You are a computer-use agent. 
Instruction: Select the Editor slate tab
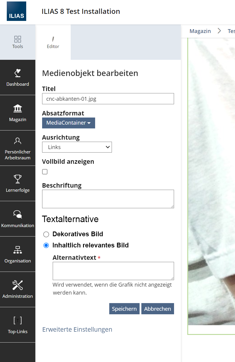pos(53,42)
